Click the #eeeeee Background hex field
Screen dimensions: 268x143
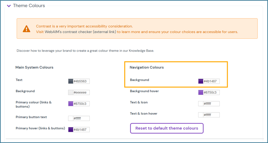click(x=81, y=92)
